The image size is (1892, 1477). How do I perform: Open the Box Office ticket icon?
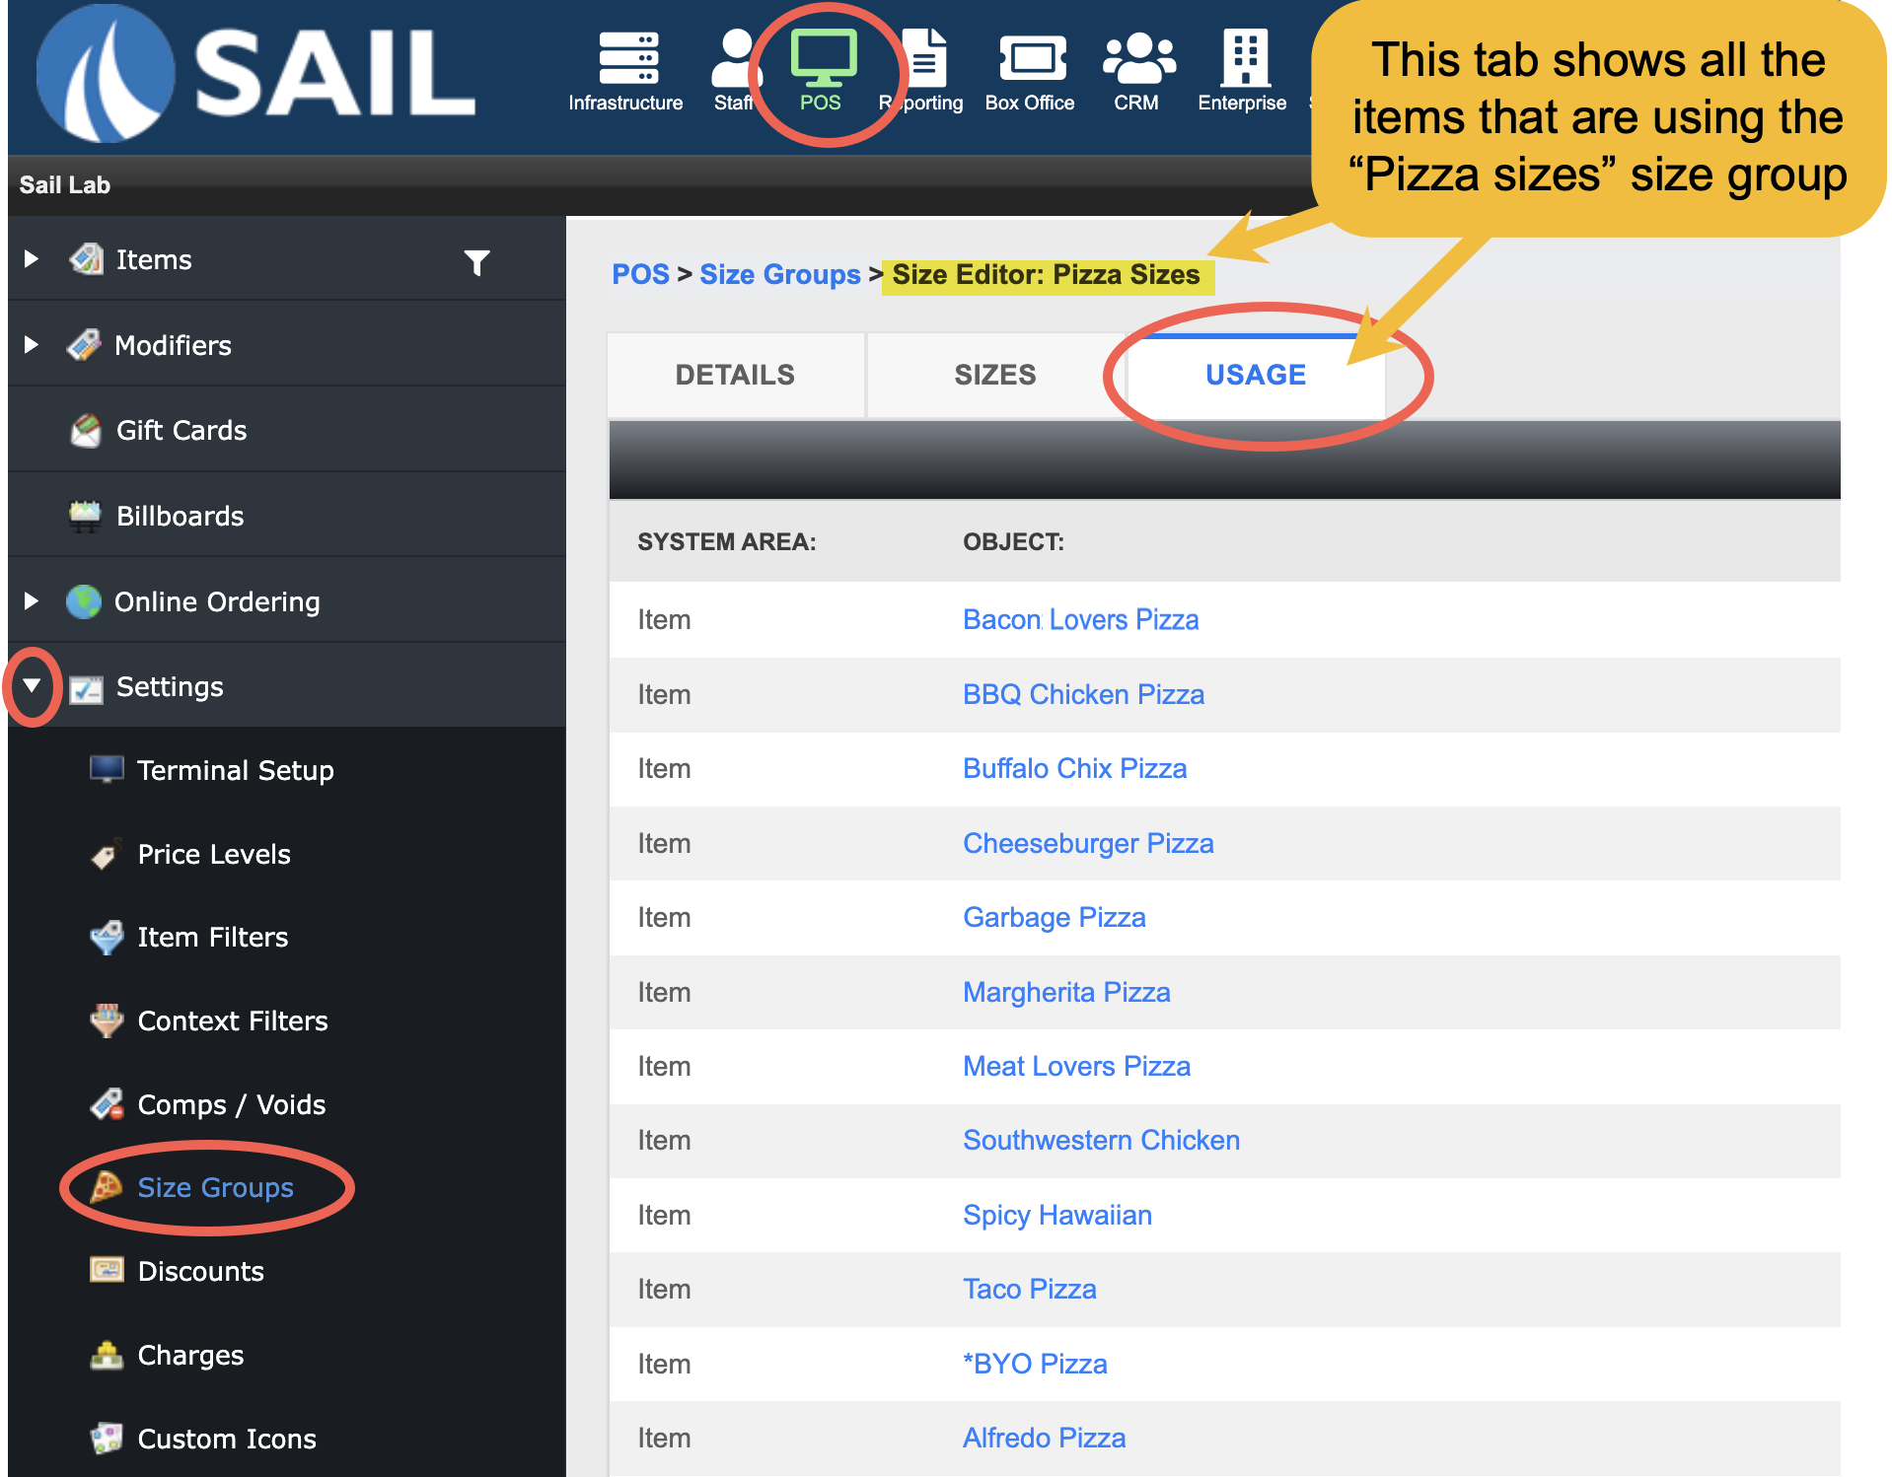1031,61
